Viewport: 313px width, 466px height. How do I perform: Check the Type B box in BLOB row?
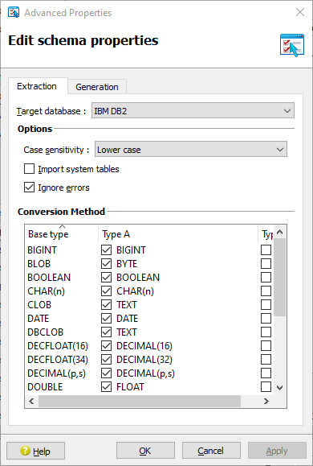click(x=266, y=264)
